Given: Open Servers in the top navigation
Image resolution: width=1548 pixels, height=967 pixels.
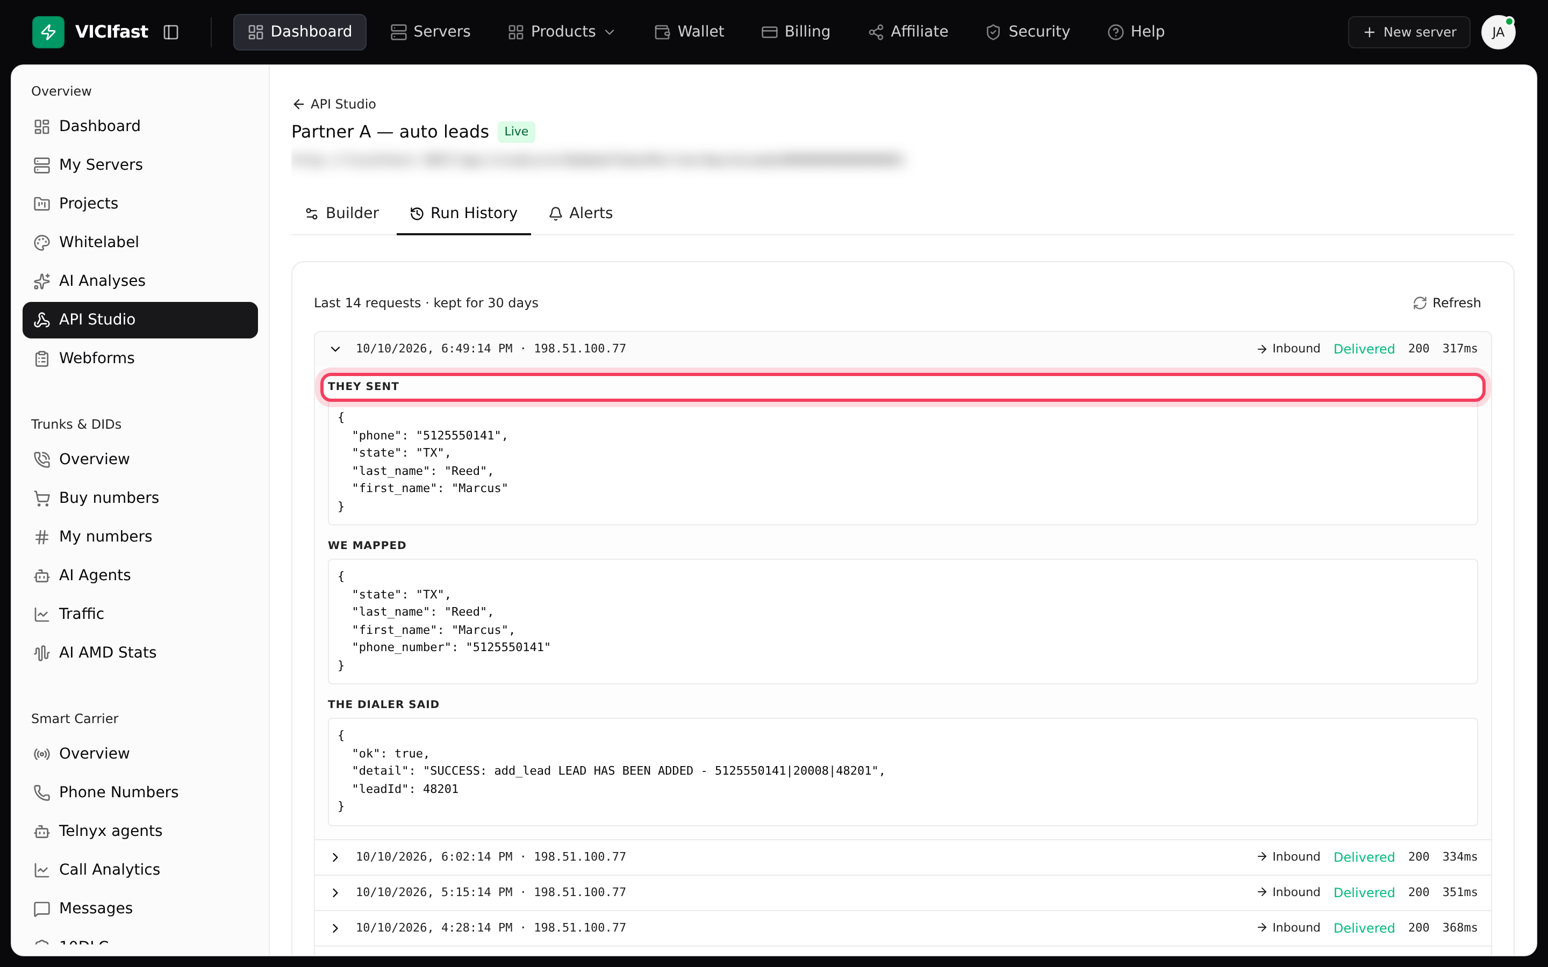Looking at the screenshot, I should coord(431,32).
